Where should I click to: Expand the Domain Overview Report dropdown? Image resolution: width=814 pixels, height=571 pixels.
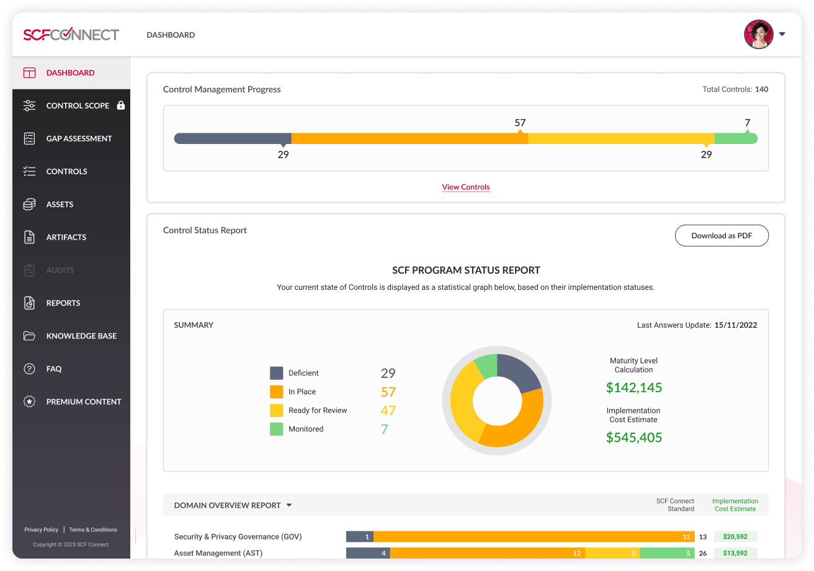289,505
